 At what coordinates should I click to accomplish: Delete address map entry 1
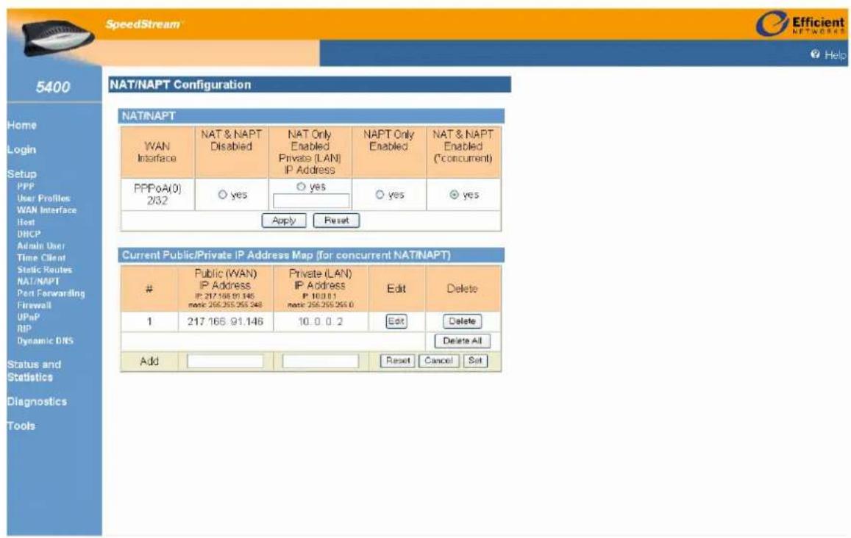click(462, 322)
